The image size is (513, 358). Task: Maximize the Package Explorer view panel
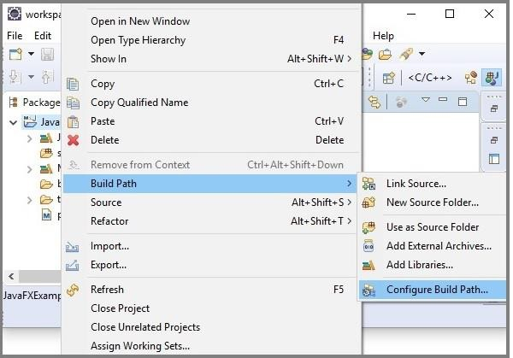click(x=464, y=102)
